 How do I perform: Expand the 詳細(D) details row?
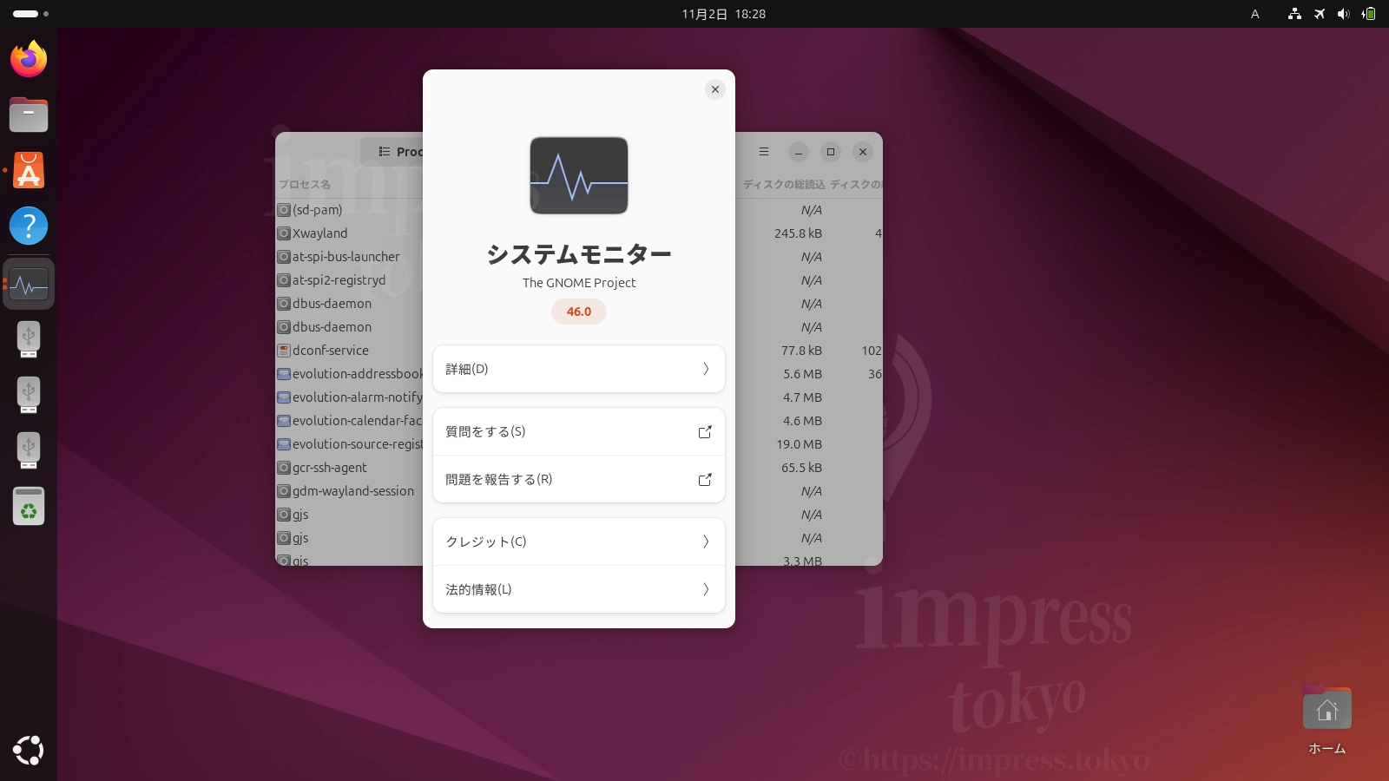579,369
